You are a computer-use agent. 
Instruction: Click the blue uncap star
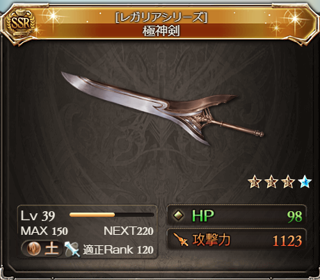pyautogui.click(x=305, y=182)
